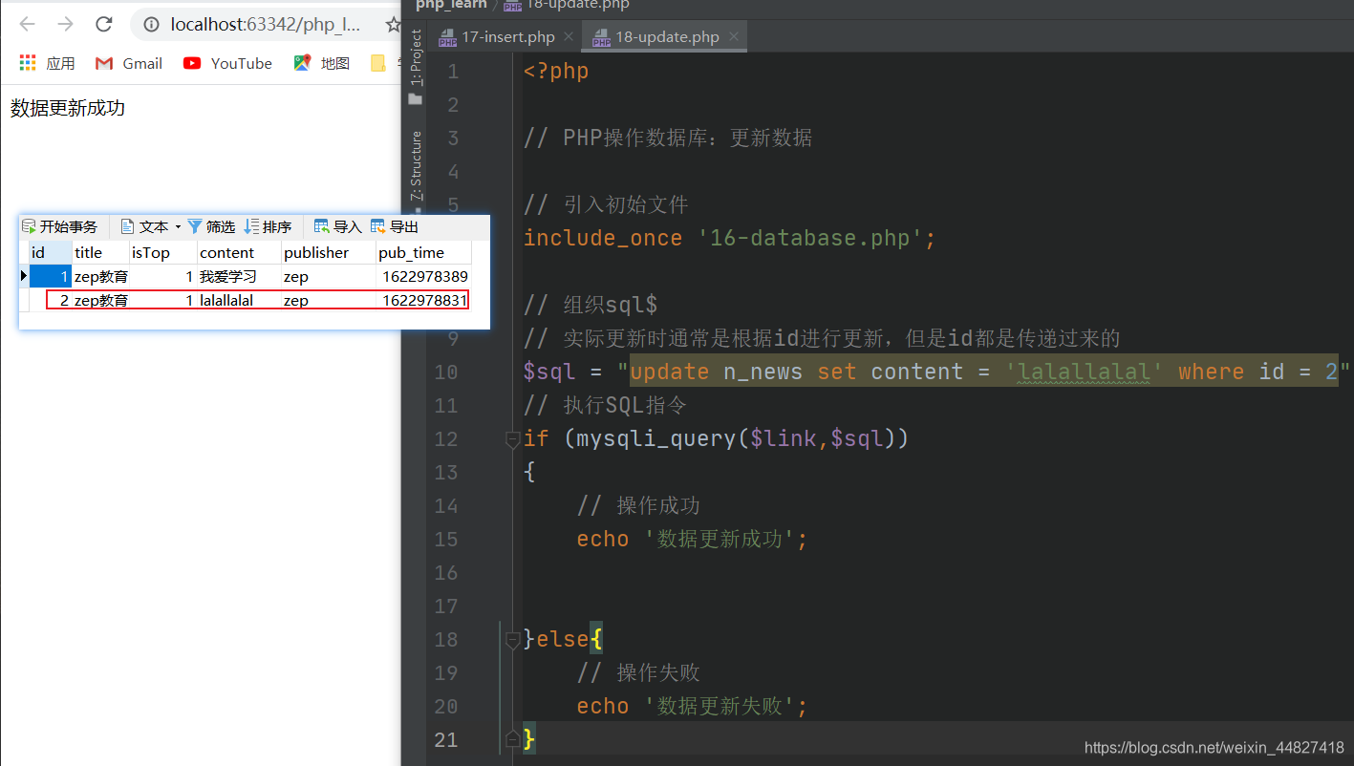Viewport: 1354px width, 766px height.
Task: Place cursor on include_once keyword
Action: pyautogui.click(x=603, y=238)
